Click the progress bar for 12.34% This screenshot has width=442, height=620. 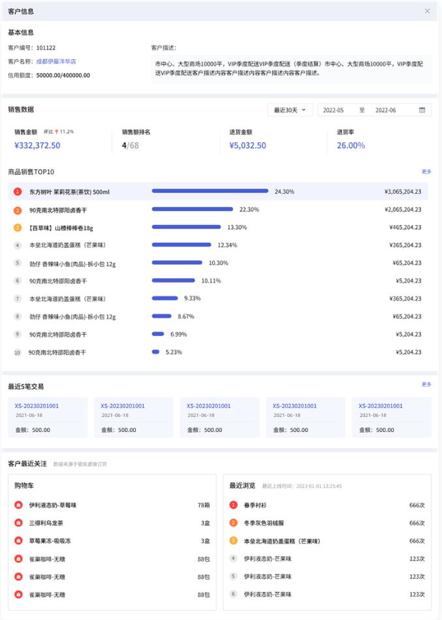pos(182,245)
